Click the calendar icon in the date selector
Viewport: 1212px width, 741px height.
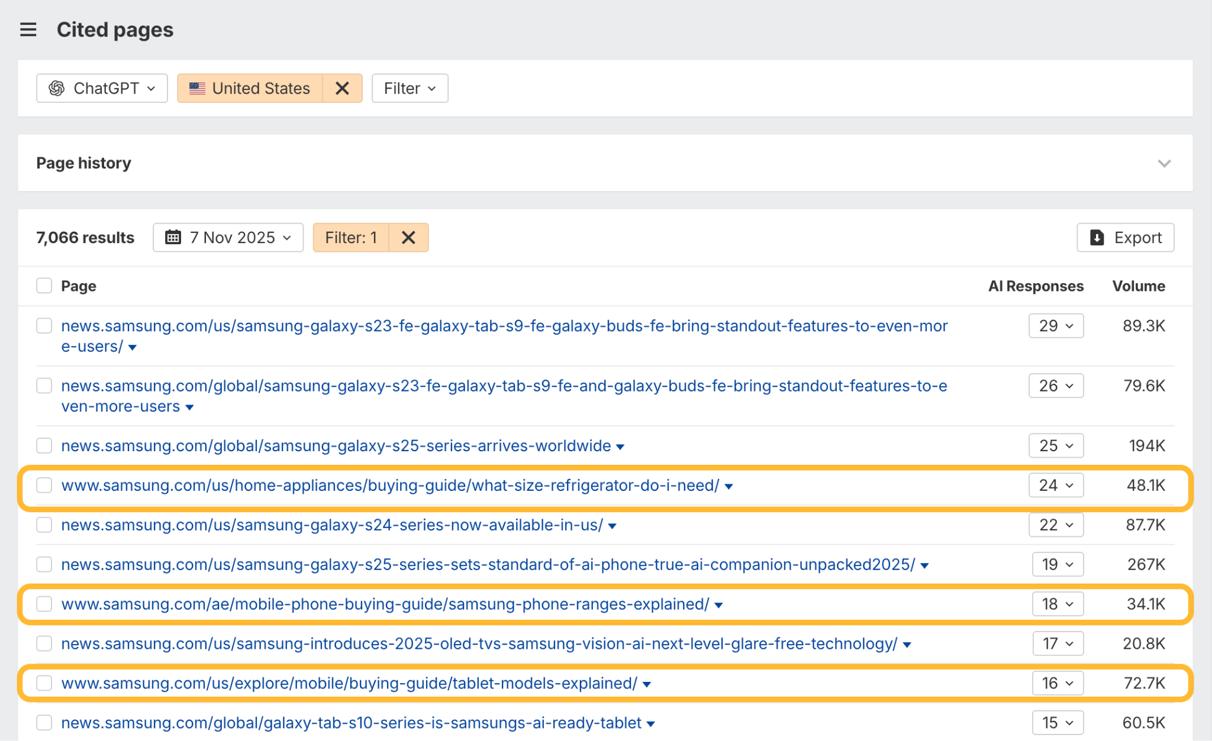click(173, 237)
